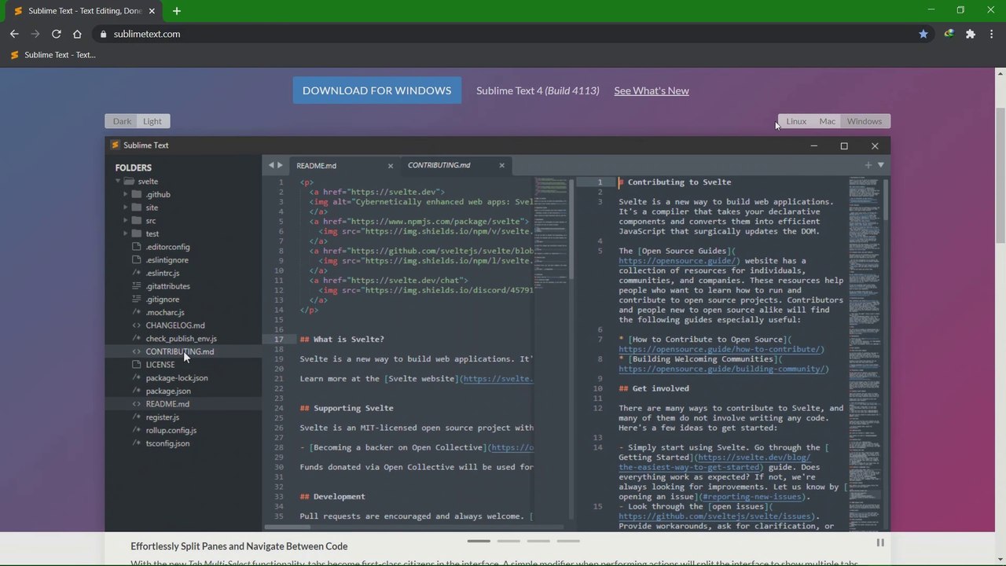Viewport: 1006px width, 566px height.
Task: Click the 'What is Svelte?' heading line
Action: (342, 340)
